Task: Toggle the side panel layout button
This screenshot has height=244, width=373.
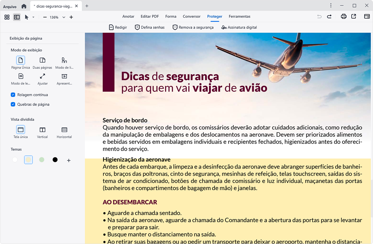Action: coord(17,17)
